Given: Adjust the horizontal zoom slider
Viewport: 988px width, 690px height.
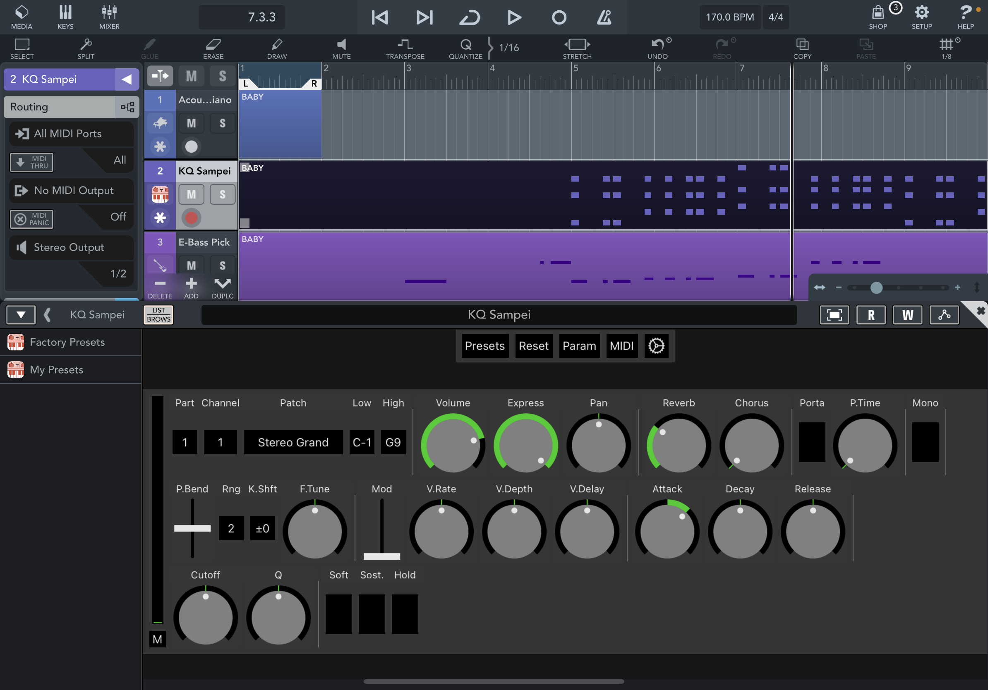Looking at the screenshot, I should [876, 287].
